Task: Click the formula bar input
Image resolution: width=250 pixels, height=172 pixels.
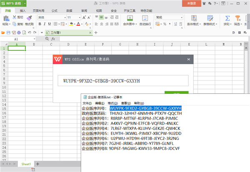Action: tap(154, 39)
